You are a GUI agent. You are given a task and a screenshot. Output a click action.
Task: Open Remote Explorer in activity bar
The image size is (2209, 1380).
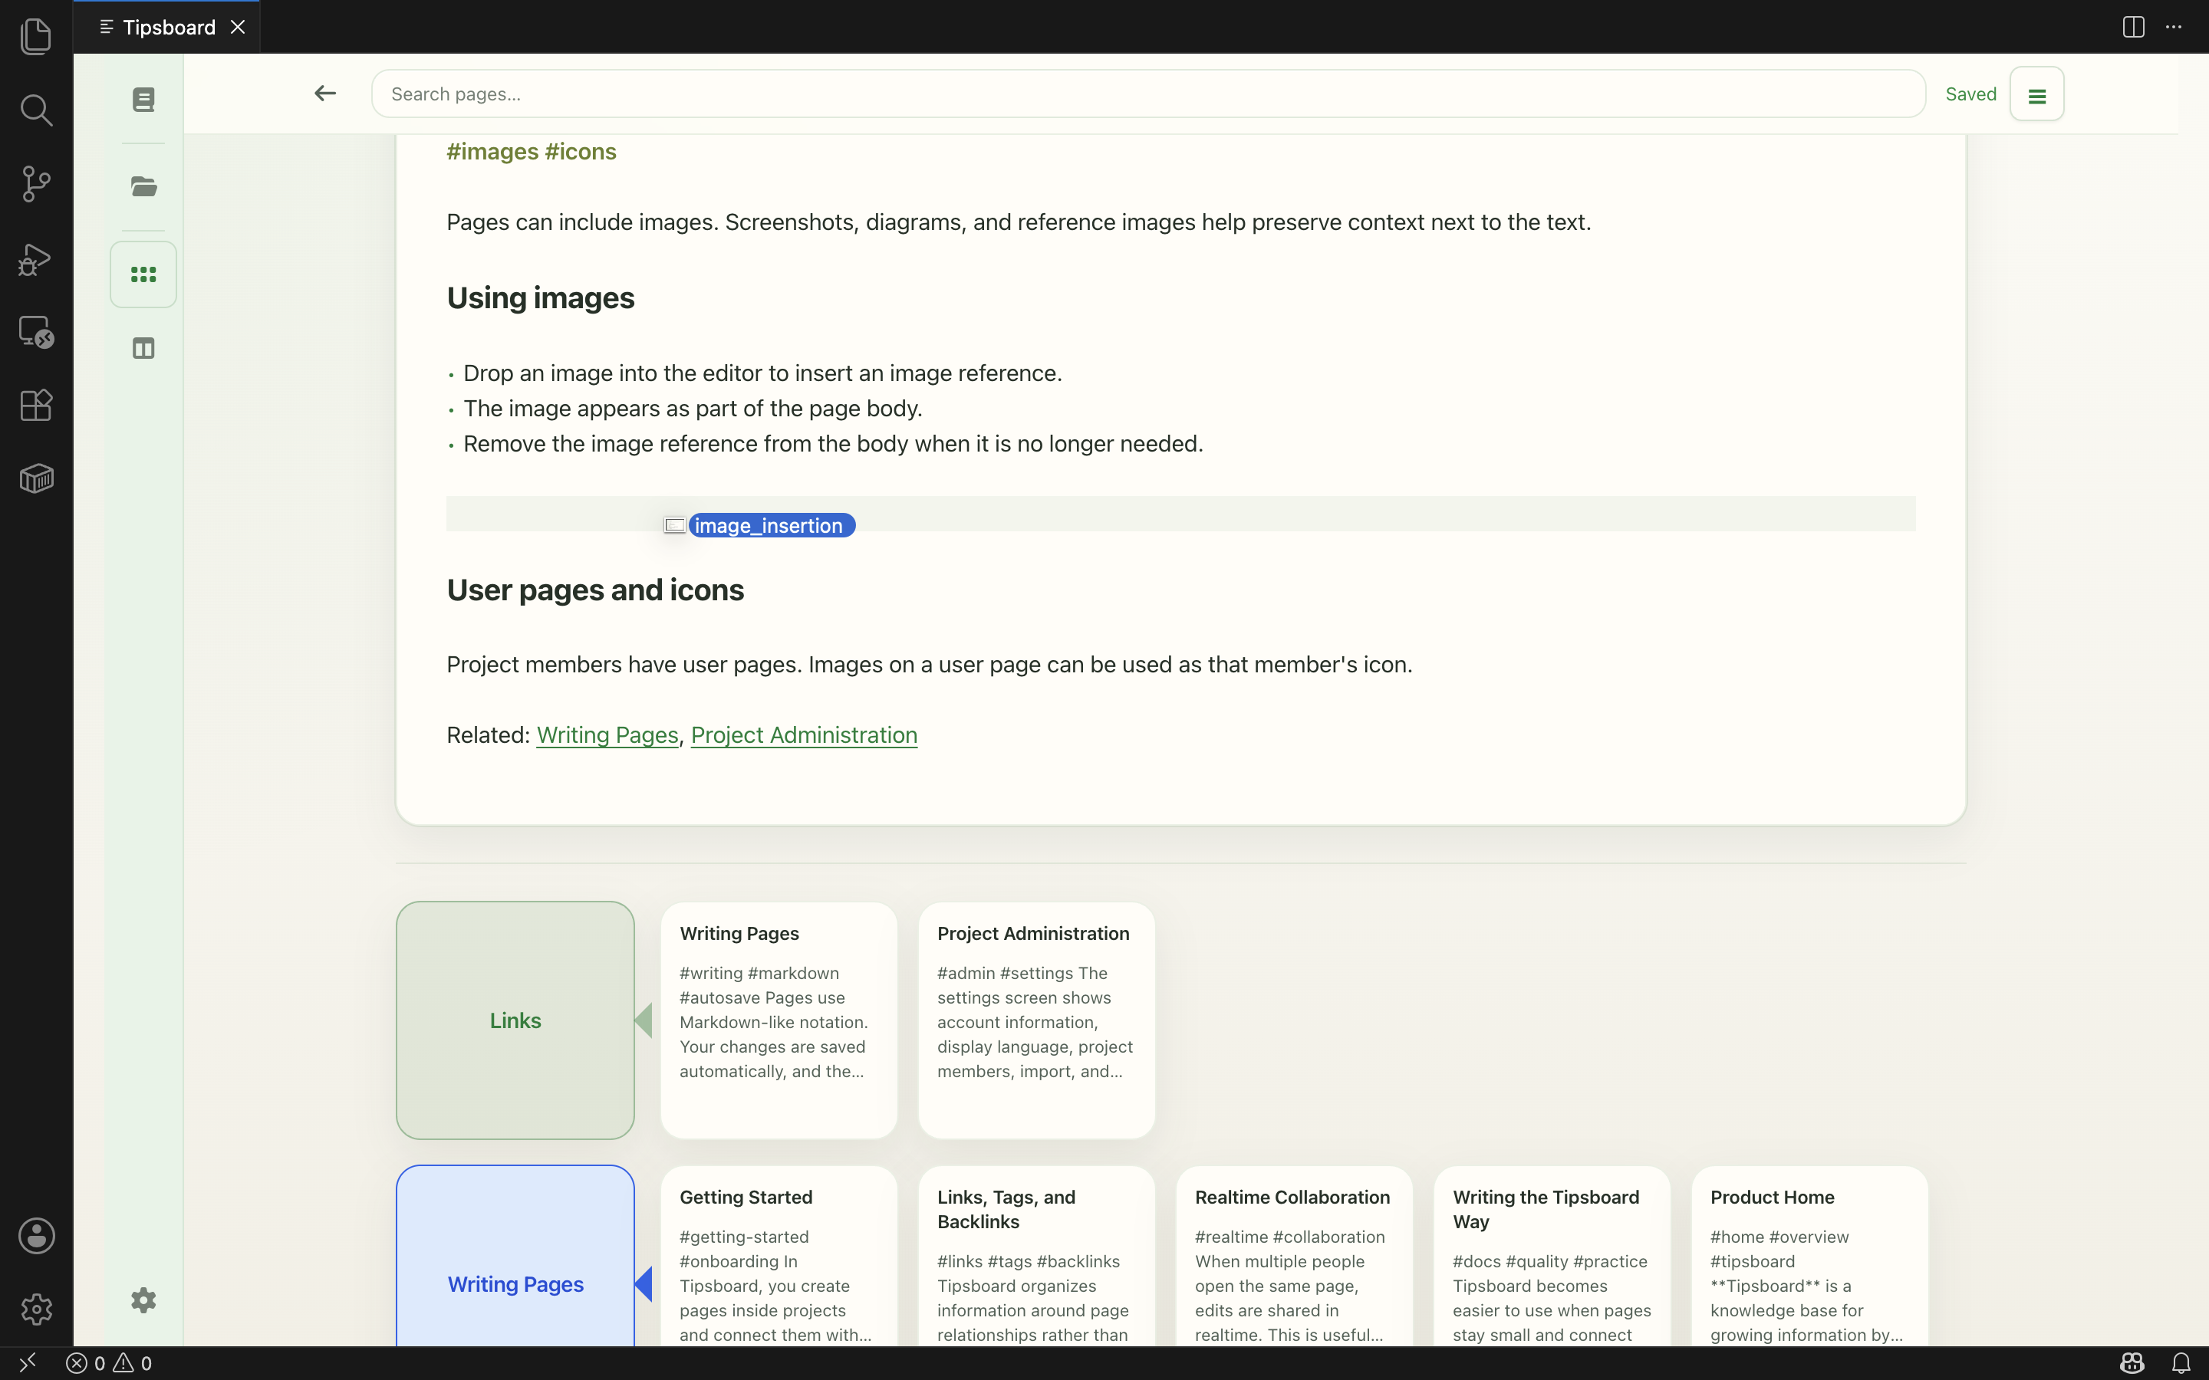click(x=37, y=332)
